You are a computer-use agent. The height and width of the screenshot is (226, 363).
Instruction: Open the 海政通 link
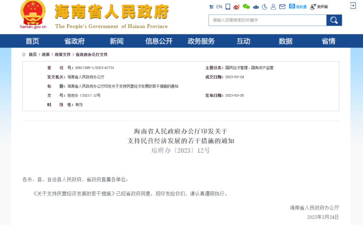[298, 7]
